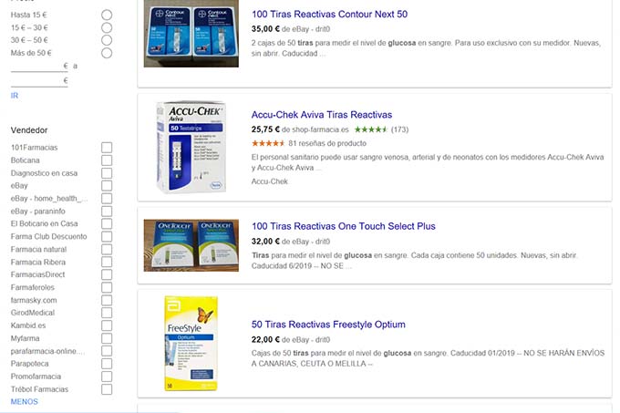The width and height of the screenshot is (620, 413).
Task: Collapse the seller list with MENOS
Action: coord(25,401)
